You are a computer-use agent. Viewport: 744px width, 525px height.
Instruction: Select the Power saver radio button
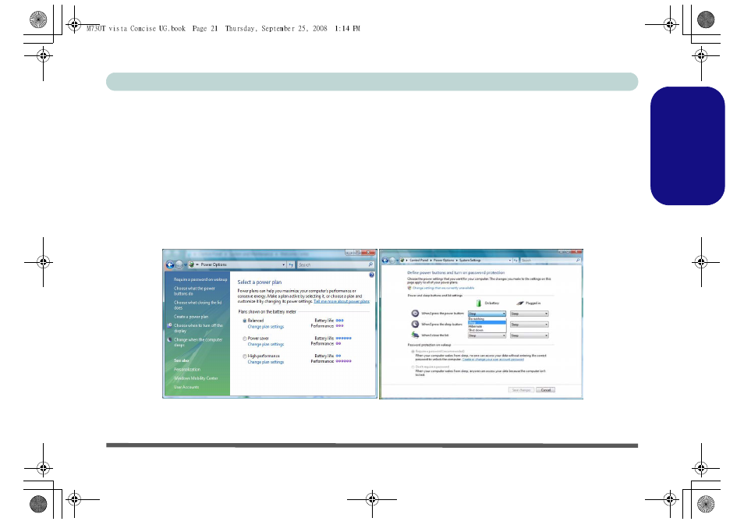(245, 339)
